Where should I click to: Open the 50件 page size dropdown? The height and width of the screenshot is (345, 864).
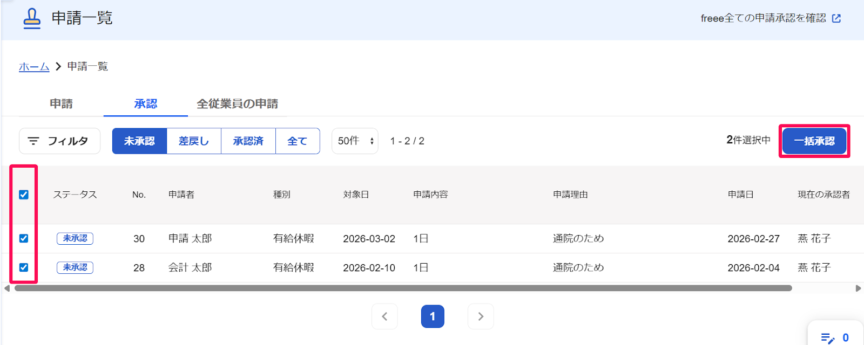[x=355, y=141]
